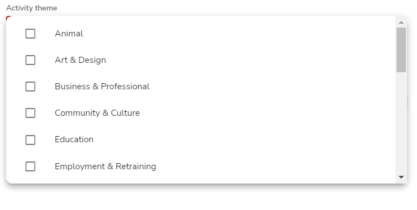Click the scrollbar track below the thumb
The height and width of the screenshot is (210, 417).
coord(402,122)
